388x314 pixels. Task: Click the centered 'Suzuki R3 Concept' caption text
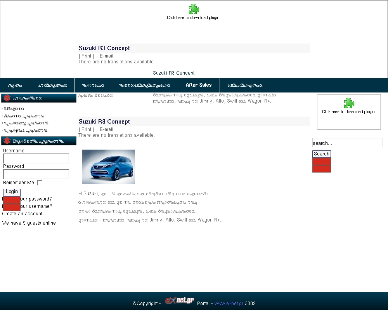tap(174, 73)
